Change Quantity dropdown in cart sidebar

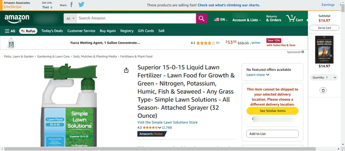(x=324, y=78)
